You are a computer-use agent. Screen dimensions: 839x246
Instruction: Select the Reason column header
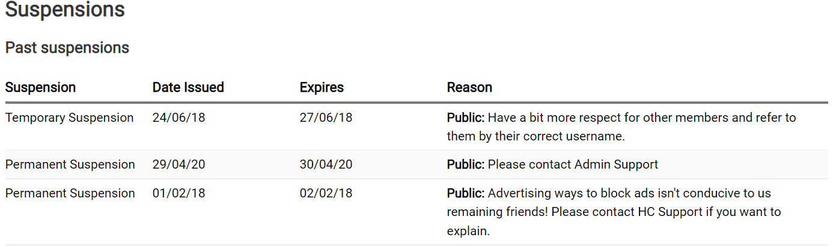click(x=469, y=87)
